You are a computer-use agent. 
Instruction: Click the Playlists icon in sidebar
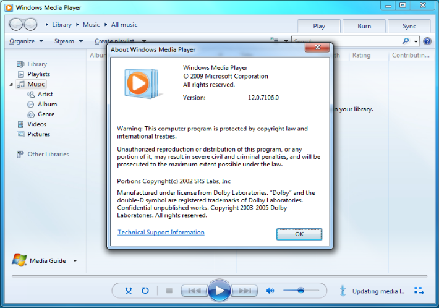tap(21, 74)
